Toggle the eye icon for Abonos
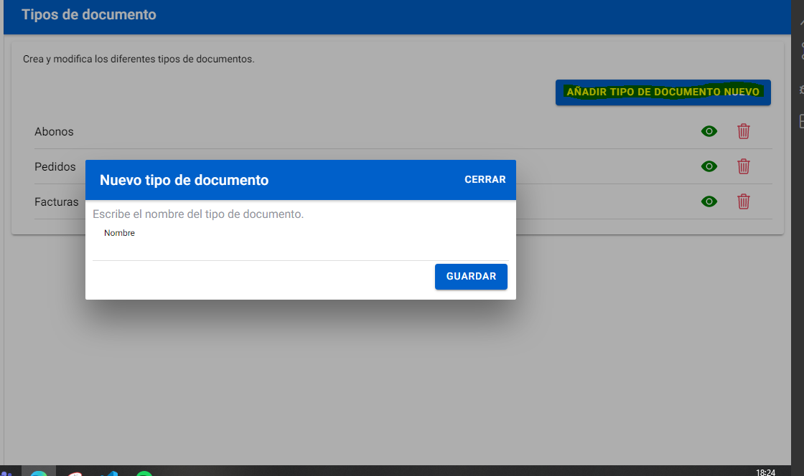The image size is (804, 476). click(x=709, y=131)
